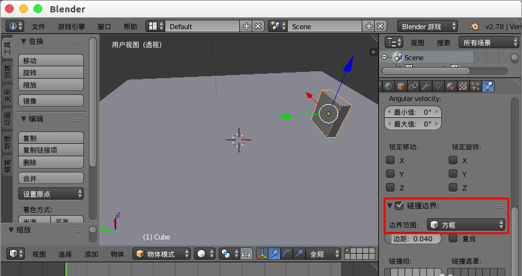Collapse the 编辑 panel
The image size is (522, 276).
[24, 119]
